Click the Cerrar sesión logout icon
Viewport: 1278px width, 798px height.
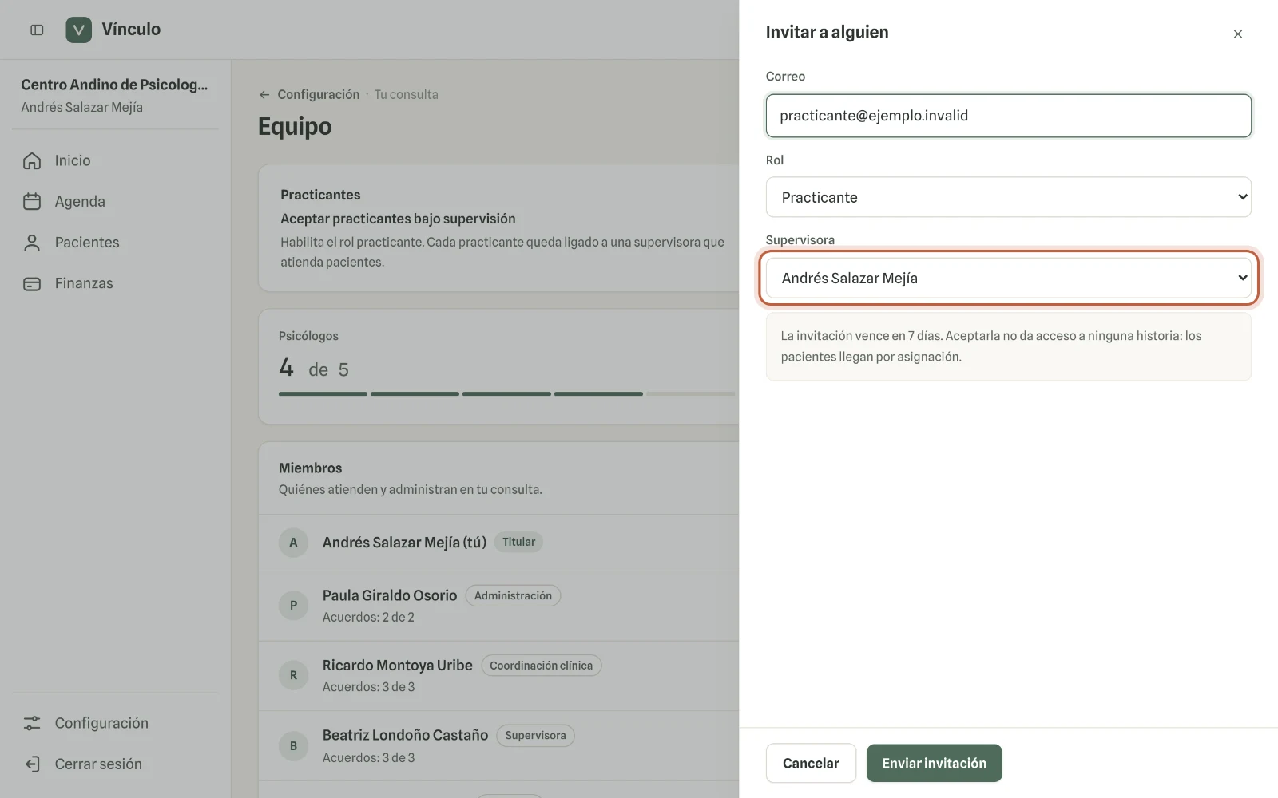32,764
